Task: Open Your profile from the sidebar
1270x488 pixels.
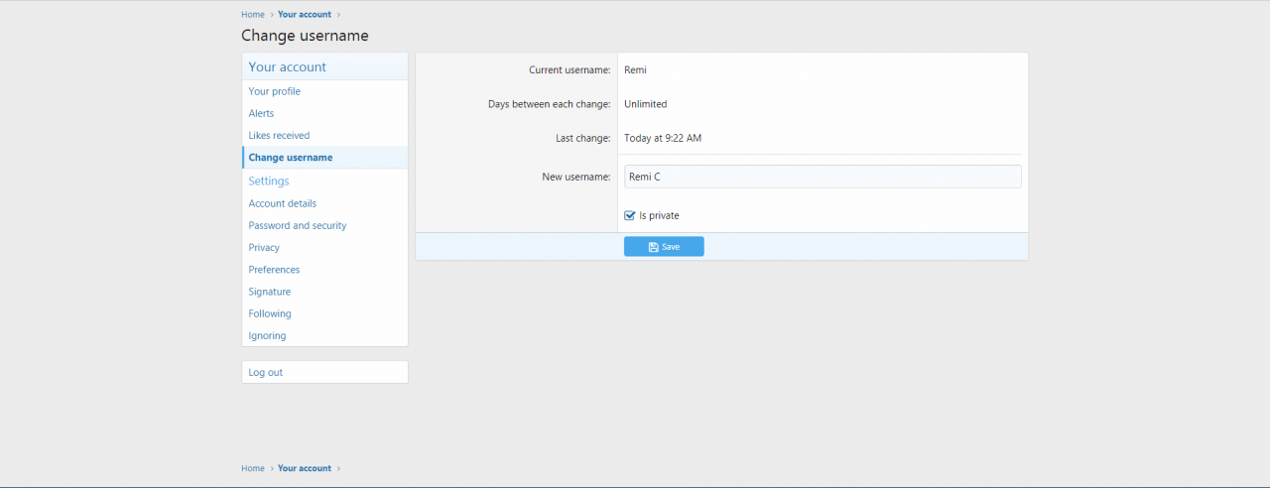Action: tap(275, 91)
